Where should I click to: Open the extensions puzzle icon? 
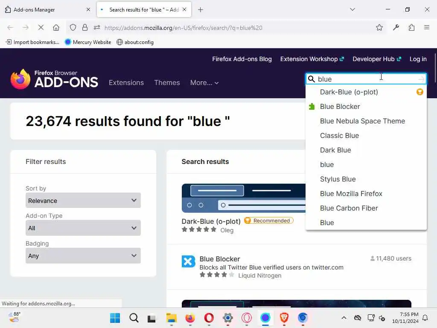pos(411,27)
